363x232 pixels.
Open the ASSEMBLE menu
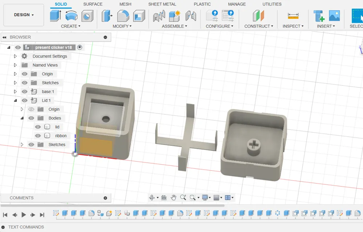(x=174, y=26)
